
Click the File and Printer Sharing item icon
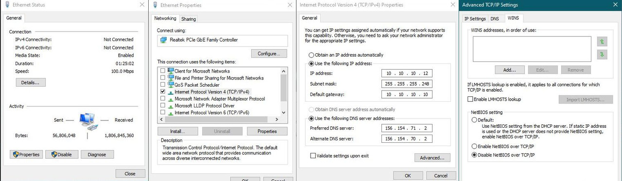coord(171,77)
